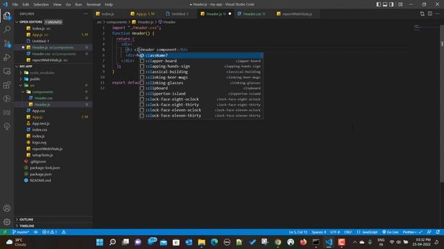Switch to the App.js editor tab
The width and height of the screenshot is (444, 249).
[145, 14]
